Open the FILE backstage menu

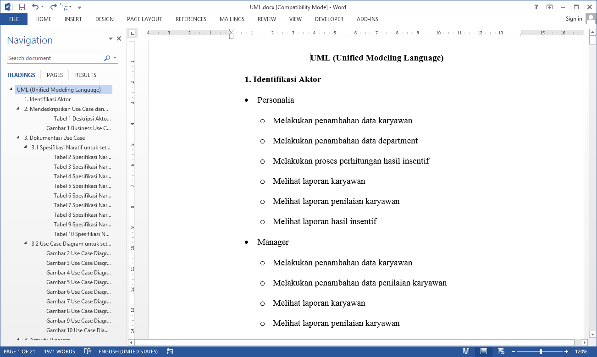coord(14,19)
